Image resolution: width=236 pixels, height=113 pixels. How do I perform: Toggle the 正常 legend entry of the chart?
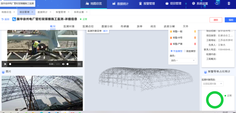[228, 96]
